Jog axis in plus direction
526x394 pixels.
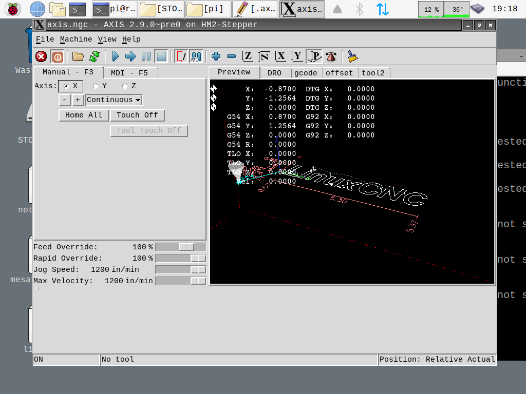tap(78, 100)
